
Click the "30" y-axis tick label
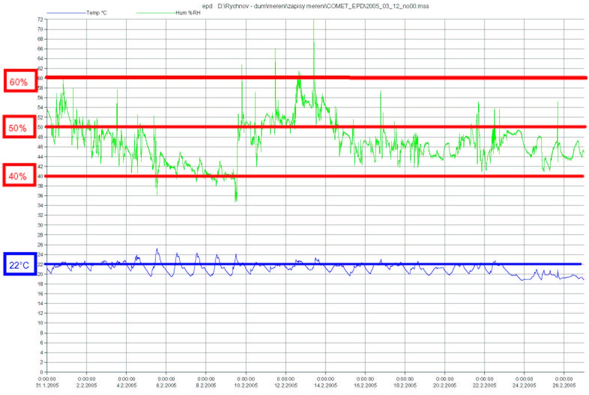pyautogui.click(x=40, y=225)
